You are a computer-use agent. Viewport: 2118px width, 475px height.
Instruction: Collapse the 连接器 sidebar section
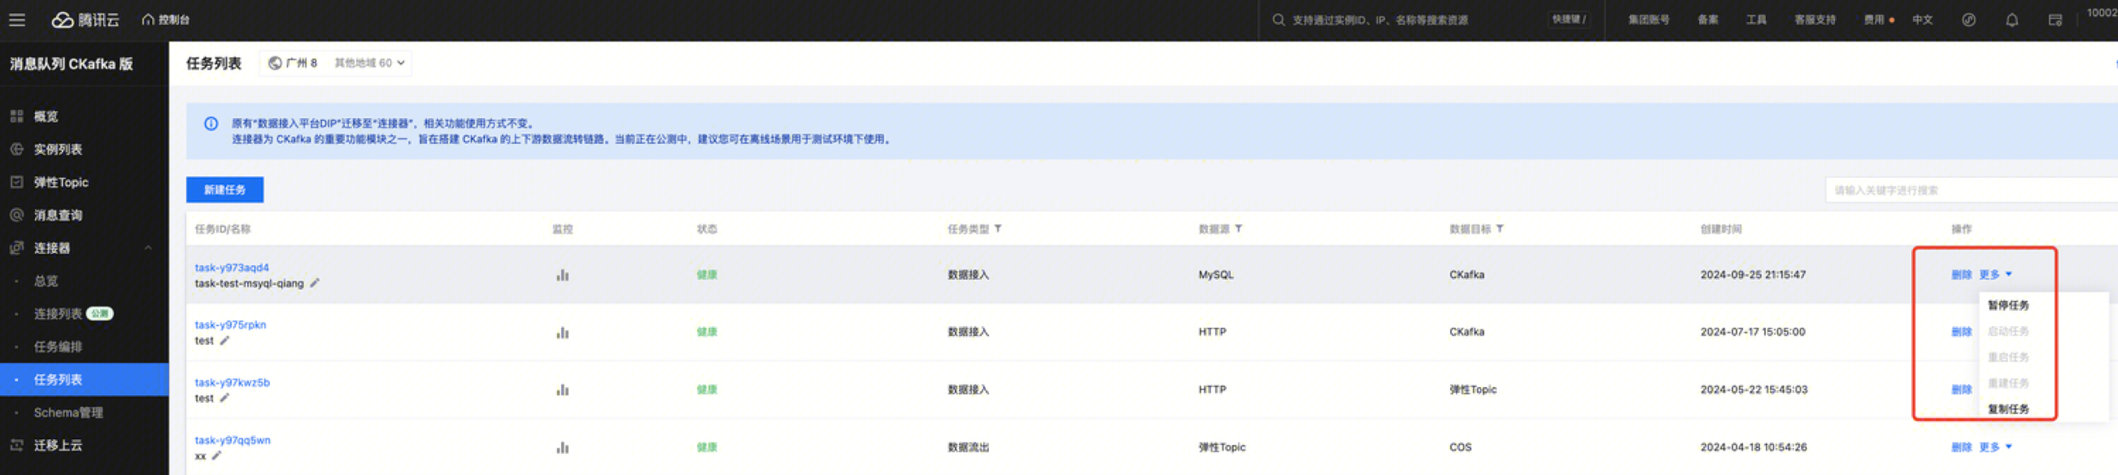pos(148,248)
